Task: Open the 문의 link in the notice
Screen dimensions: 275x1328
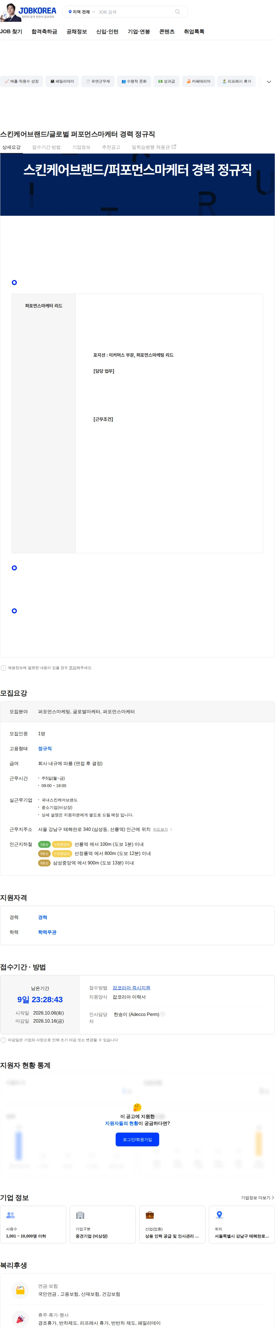Action: click(72, 668)
